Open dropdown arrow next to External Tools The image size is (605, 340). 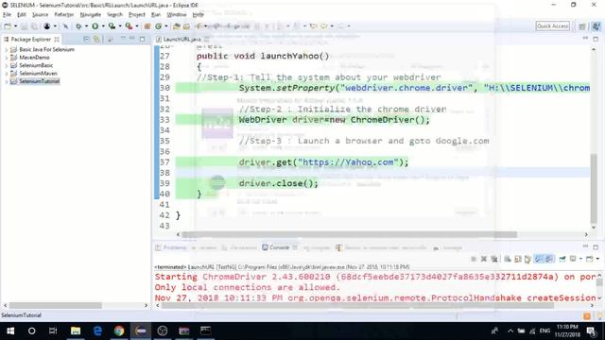pos(137,26)
